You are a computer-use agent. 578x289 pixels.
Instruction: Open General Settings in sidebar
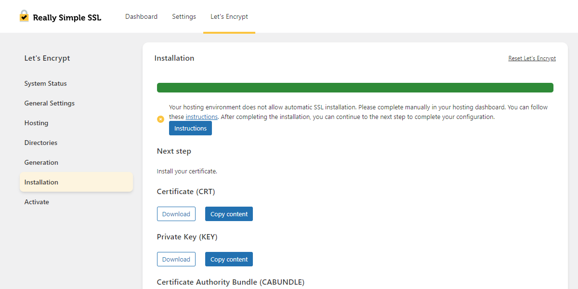pos(76,103)
